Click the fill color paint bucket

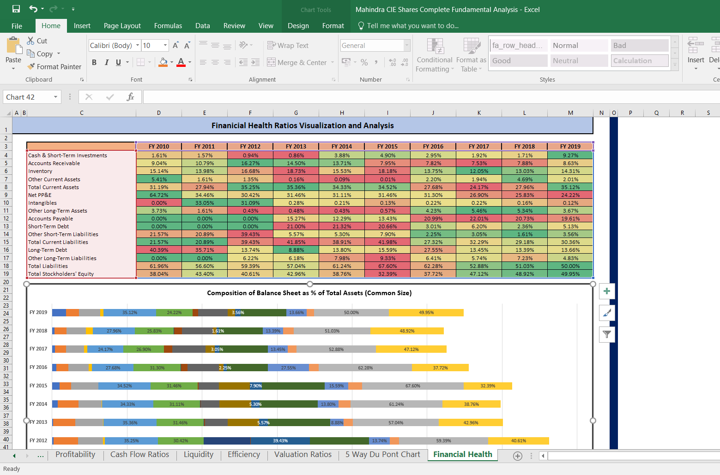coord(163,62)
